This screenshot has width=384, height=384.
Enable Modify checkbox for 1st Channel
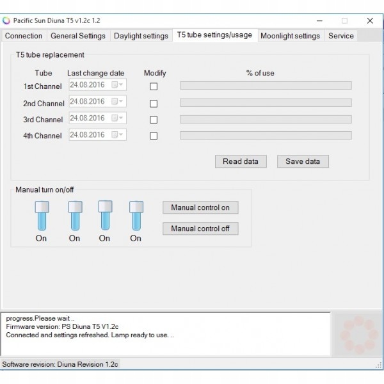(x=154, y=86)
